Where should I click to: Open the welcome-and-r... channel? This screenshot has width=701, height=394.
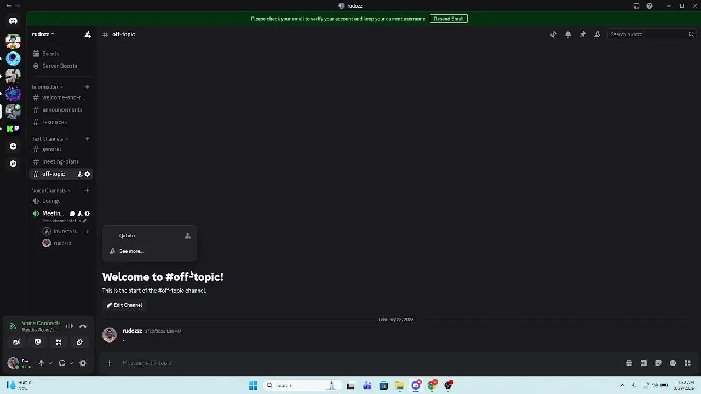(x=60, y=97)
